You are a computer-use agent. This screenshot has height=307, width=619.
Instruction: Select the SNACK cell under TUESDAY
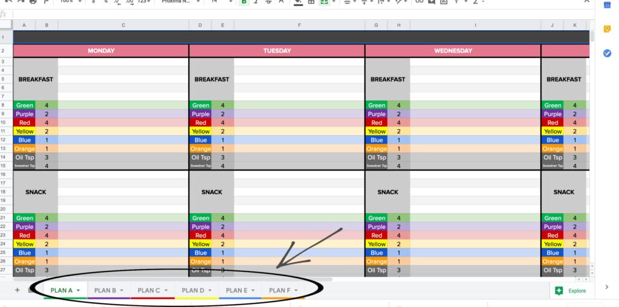click(212, 192)
